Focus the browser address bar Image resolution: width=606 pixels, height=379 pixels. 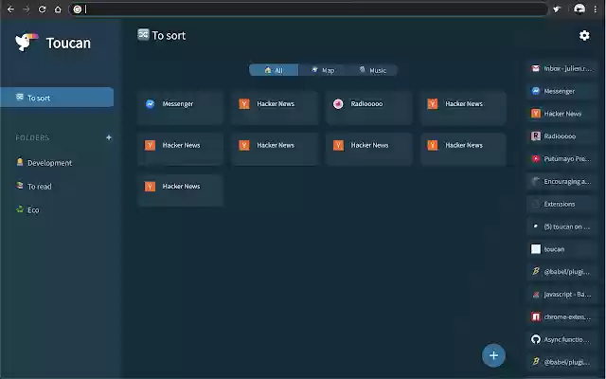coord(308,9)
